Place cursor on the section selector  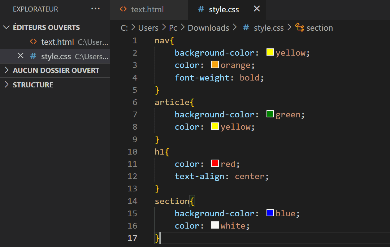coord(172,201)
